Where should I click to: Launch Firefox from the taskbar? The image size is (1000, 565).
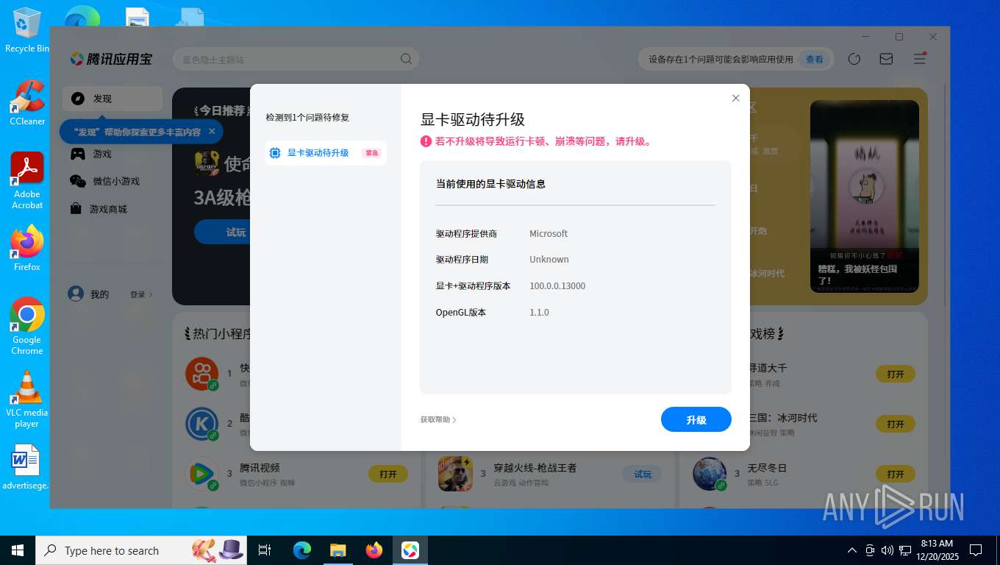pos(374,550)
